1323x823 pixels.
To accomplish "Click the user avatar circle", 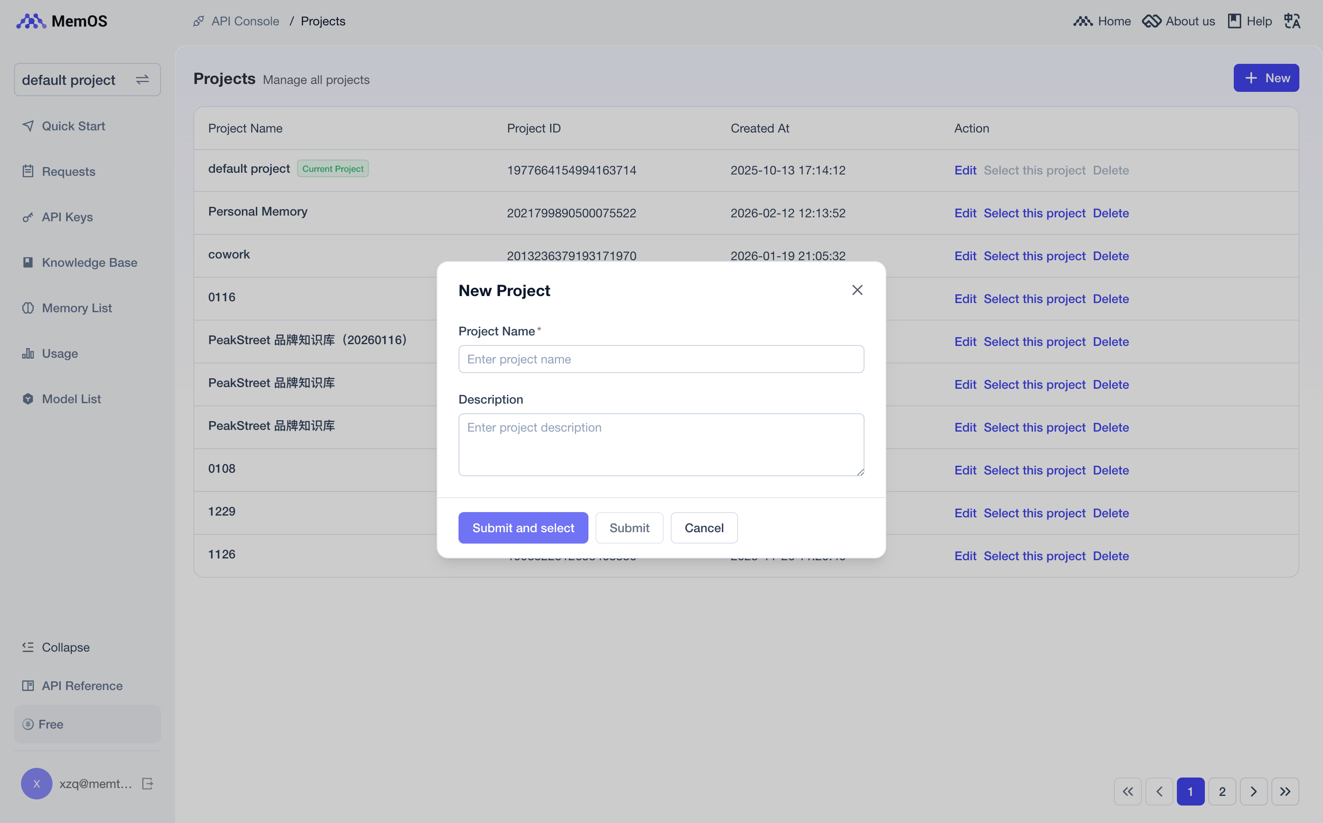I will [x=36, y=784].
